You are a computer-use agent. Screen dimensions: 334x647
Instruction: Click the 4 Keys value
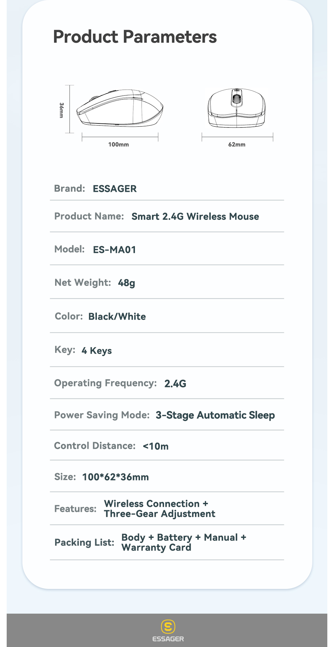[x=97, y=351]
